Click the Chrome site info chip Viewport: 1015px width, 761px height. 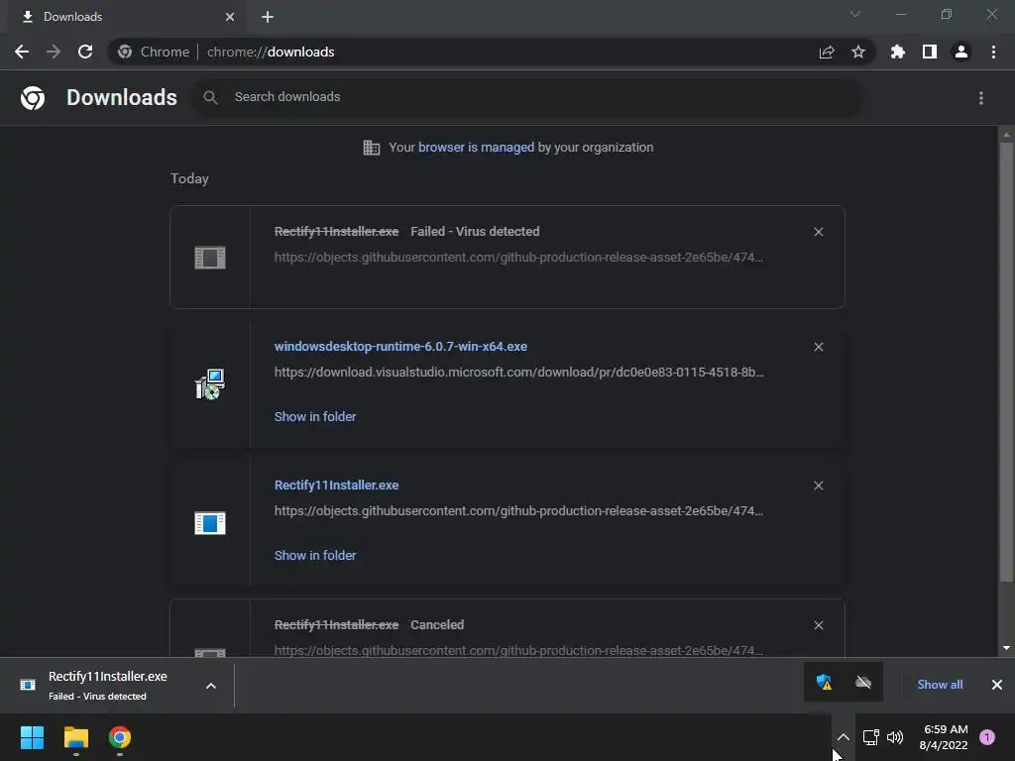click(154, 52)
